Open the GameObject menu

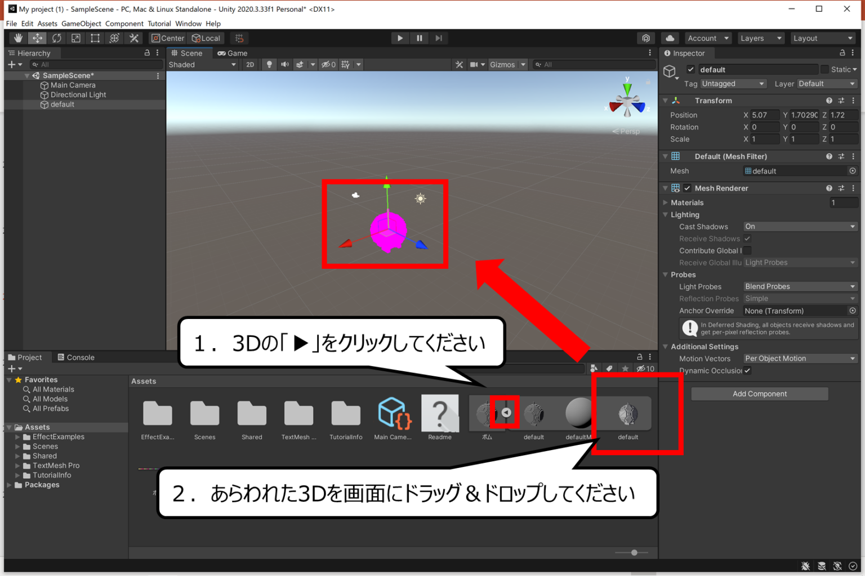point(81,24)
